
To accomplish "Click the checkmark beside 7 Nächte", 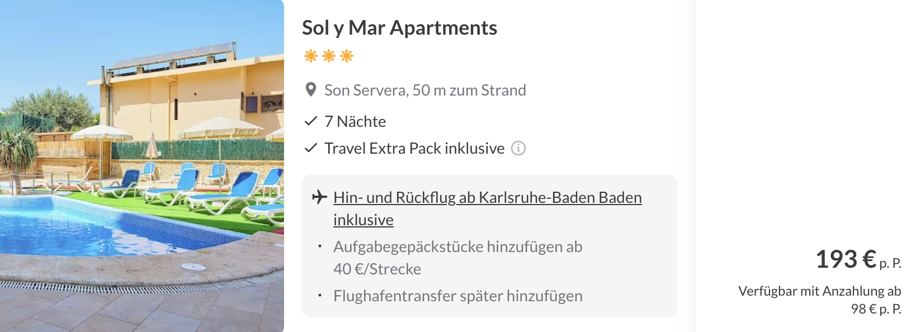I will [x=311, y=121].
